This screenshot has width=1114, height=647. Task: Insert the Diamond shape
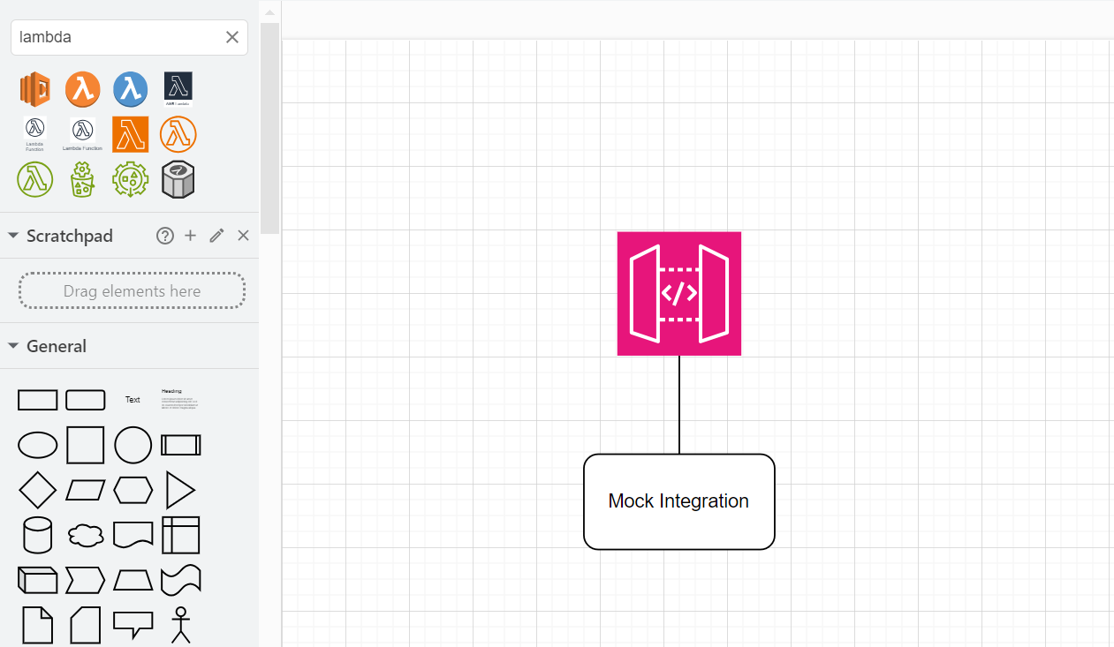[38, 490]
